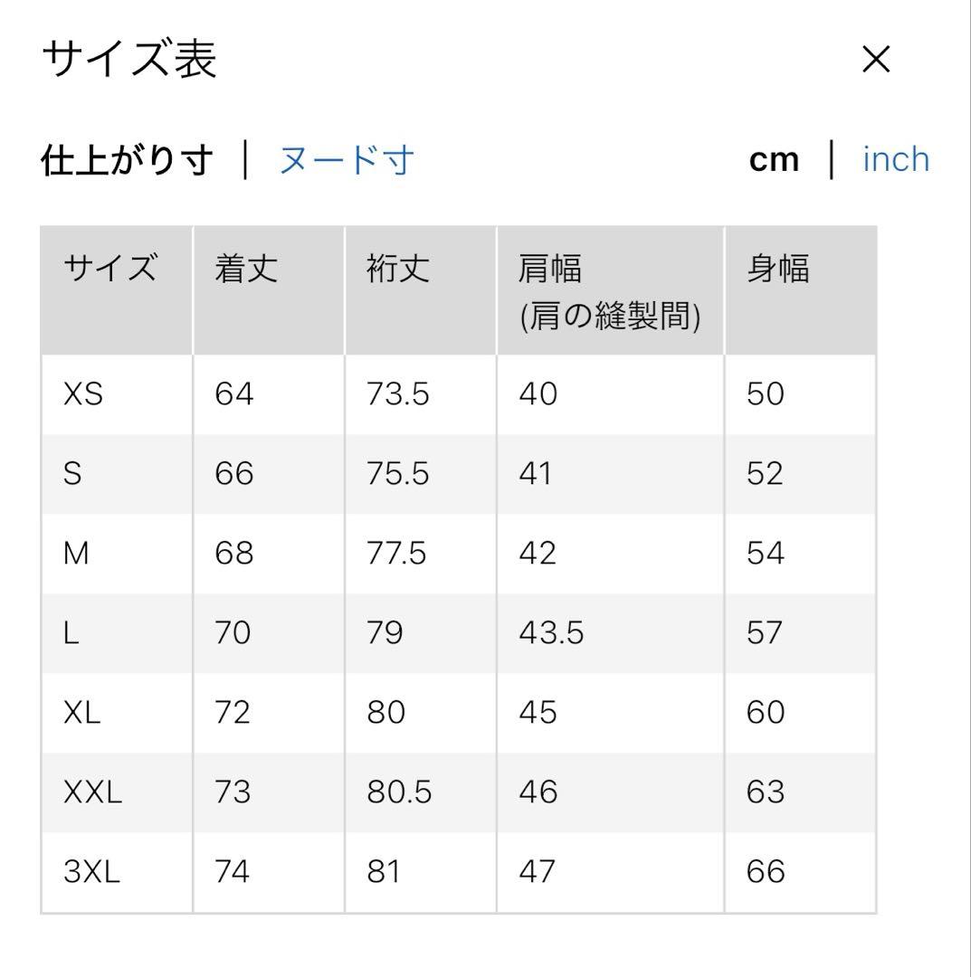This screenshot has width=971, height=977.
Task: Select cm as the unit
Action: click(774, 160)
